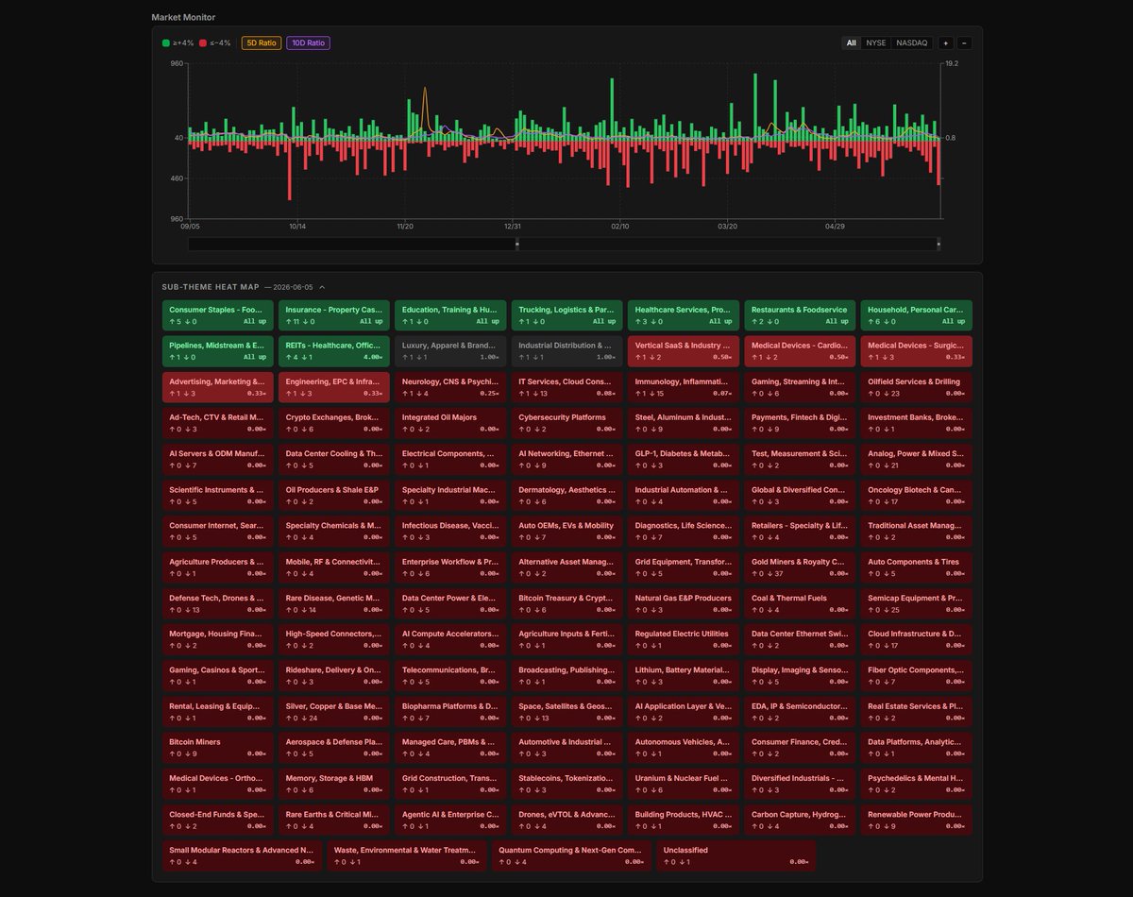Switch to the NYSE tab
Viewport: 1133px width, 897px height.
[875, 42]
